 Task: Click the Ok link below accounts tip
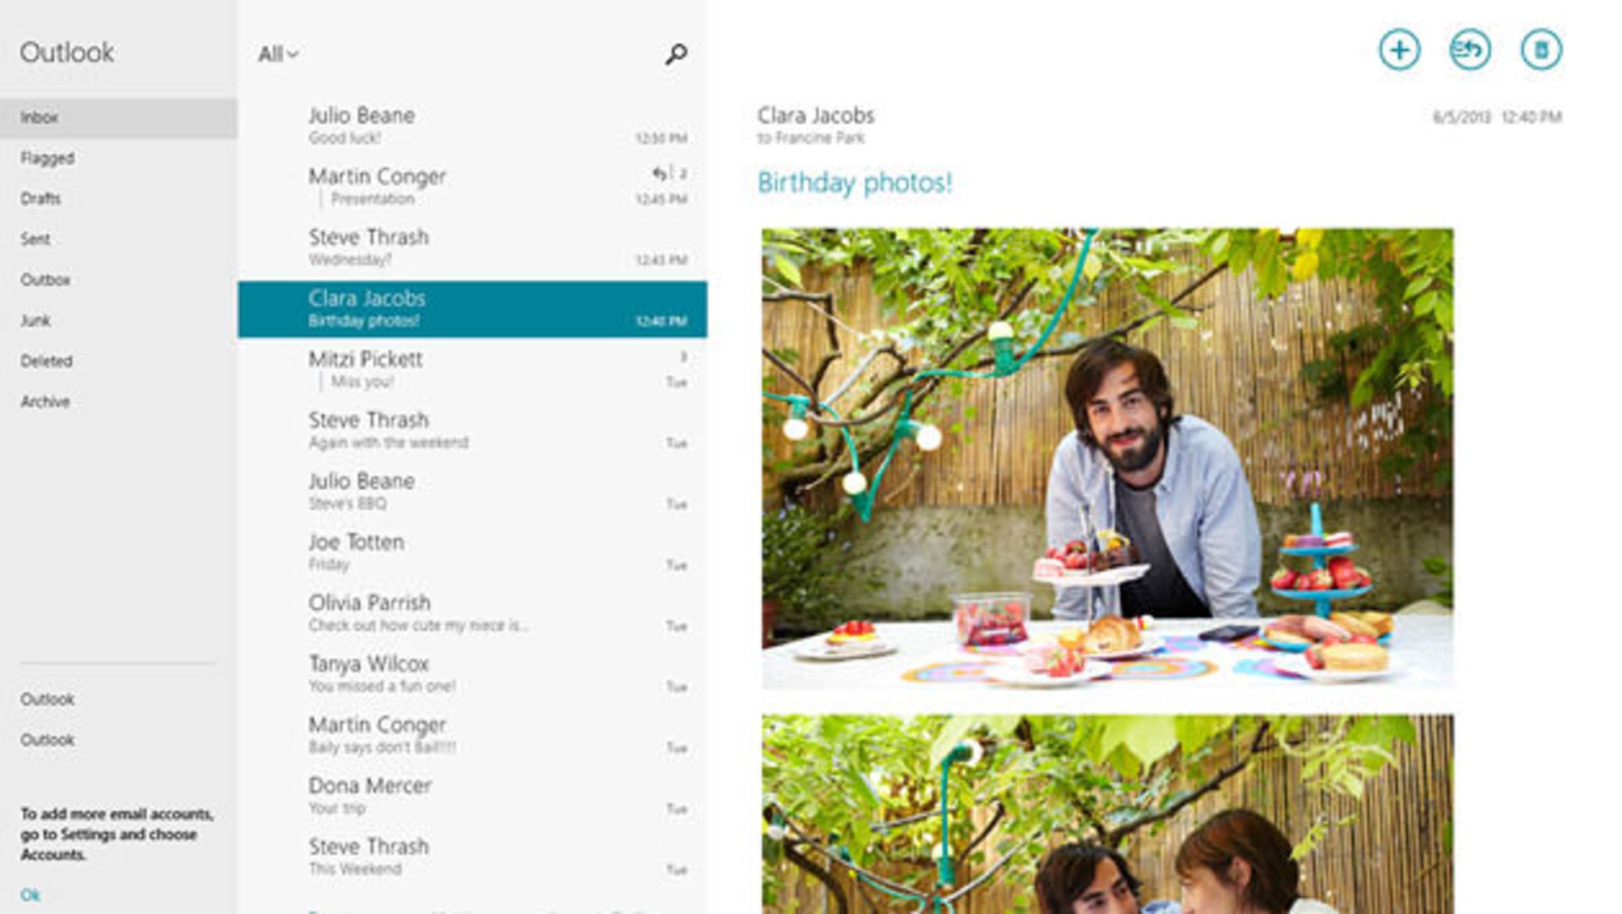(30, 895)
